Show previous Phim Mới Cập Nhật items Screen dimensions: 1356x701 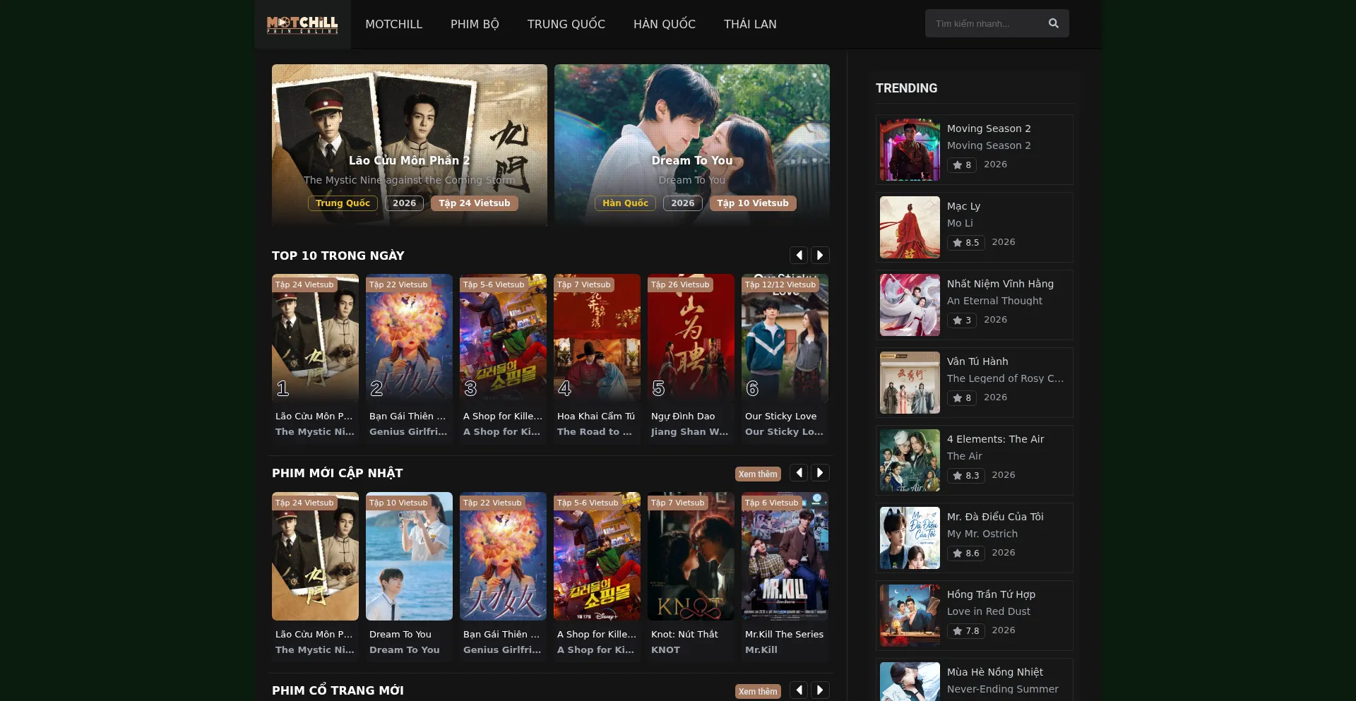pyautogui.click(x=799, y=473)
